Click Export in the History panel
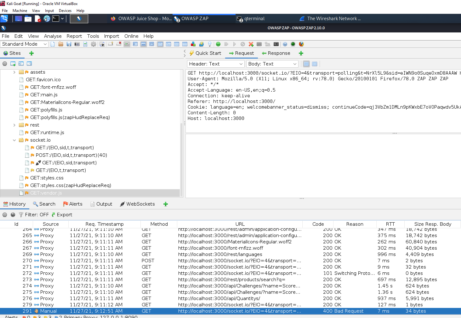This screenshot has height=318, width=461. [x=62, y=215]
